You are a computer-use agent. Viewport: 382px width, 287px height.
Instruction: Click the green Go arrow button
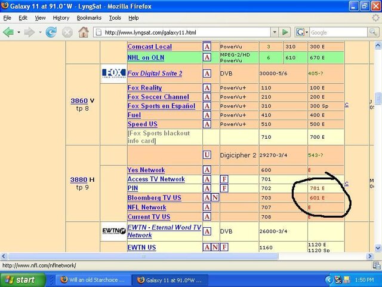[285, 32]
